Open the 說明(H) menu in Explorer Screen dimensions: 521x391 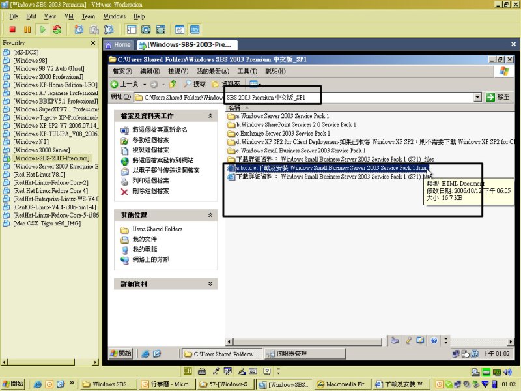point(275,71)
